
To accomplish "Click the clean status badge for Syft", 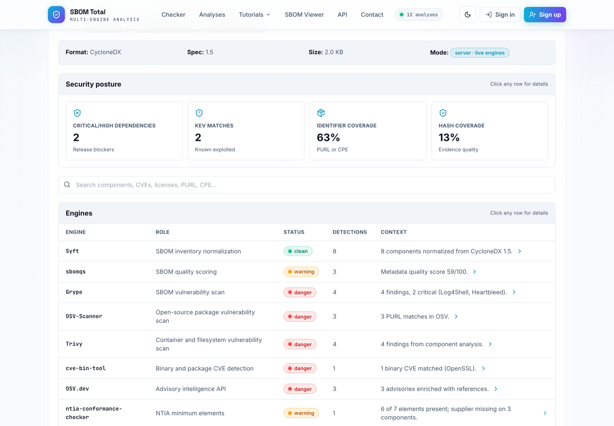I will [x=298, y=251].
